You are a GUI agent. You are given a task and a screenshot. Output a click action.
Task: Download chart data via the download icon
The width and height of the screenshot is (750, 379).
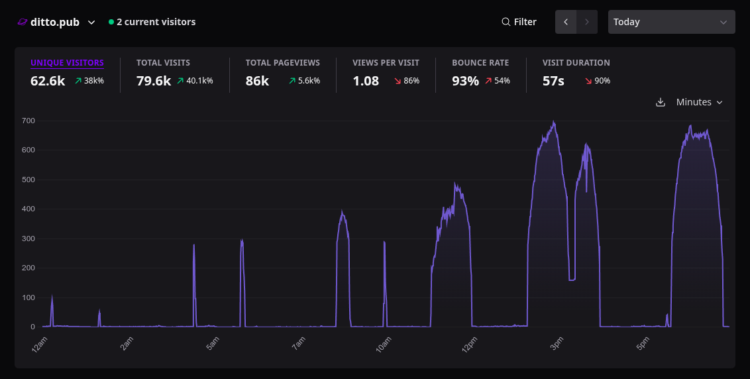[661, 103]
